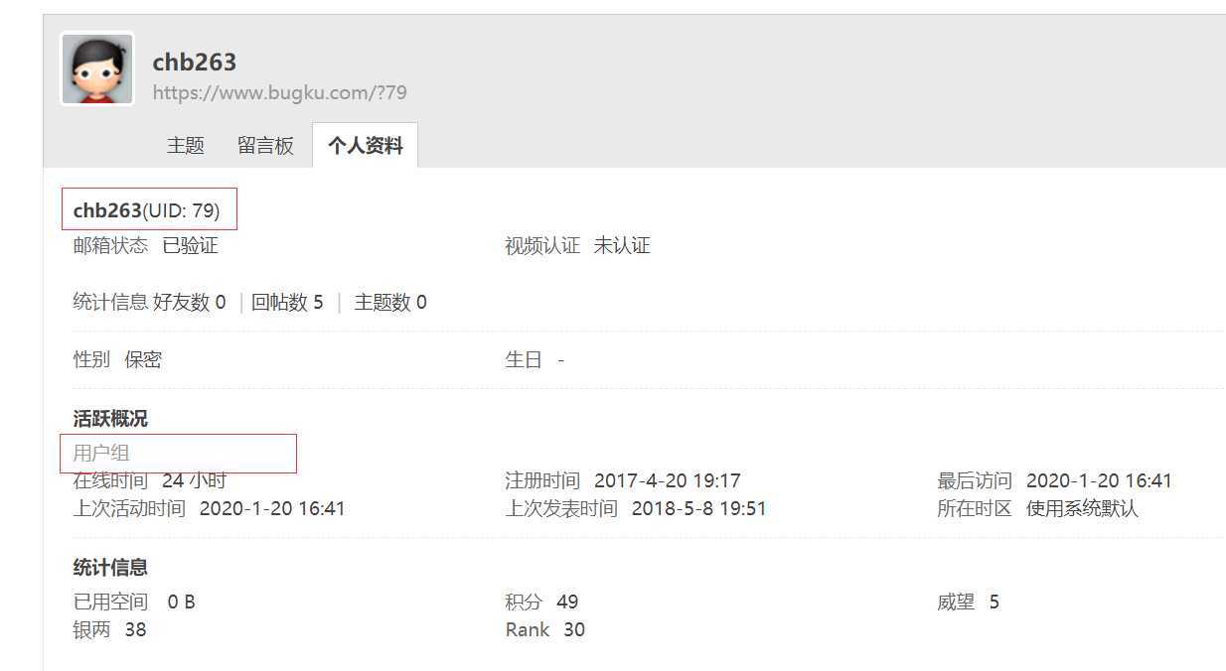Screen dimensions: 1226x671
Task: Click the chb263 username heading
Action: pyautogui.click(x=195, y=62)
